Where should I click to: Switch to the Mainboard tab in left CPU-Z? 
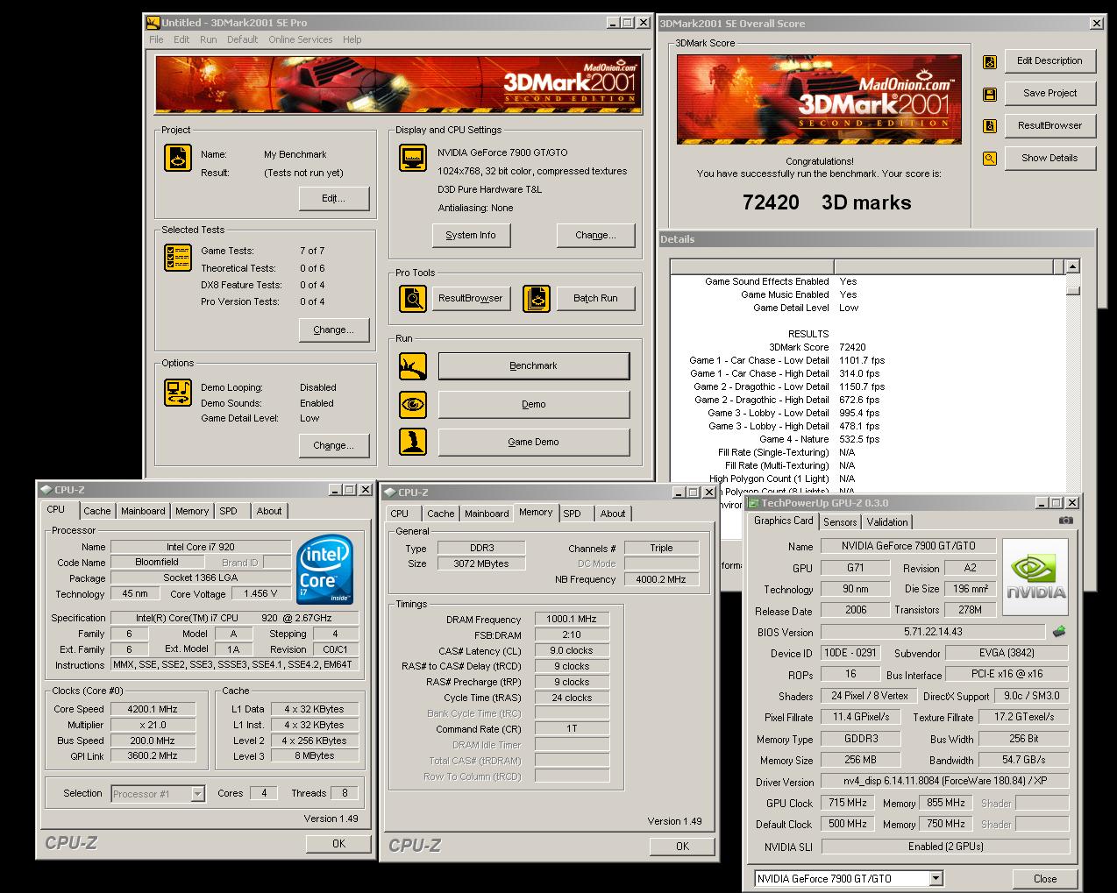click(x=143, y=511)
